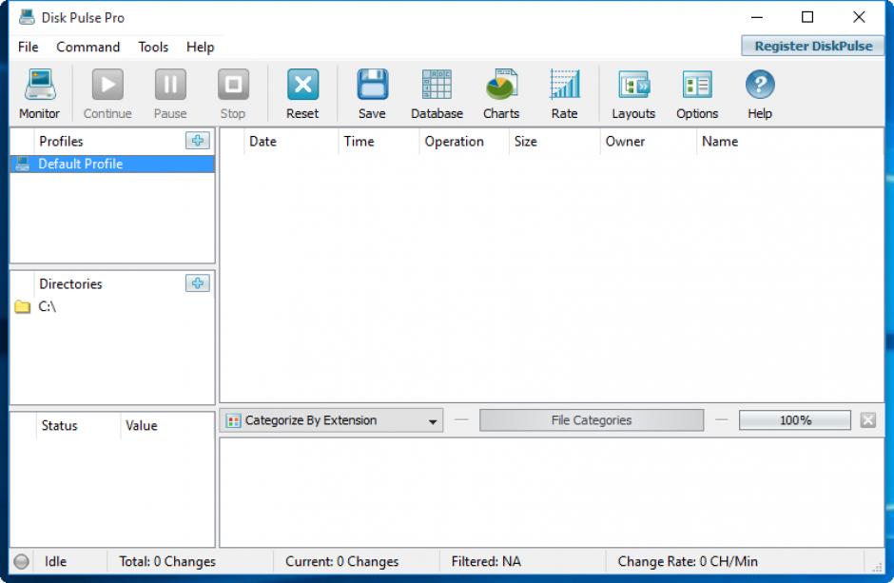Select the Default Profile entry

pos(112,165)
